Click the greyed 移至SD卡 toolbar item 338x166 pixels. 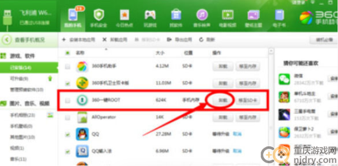point(147,40)
